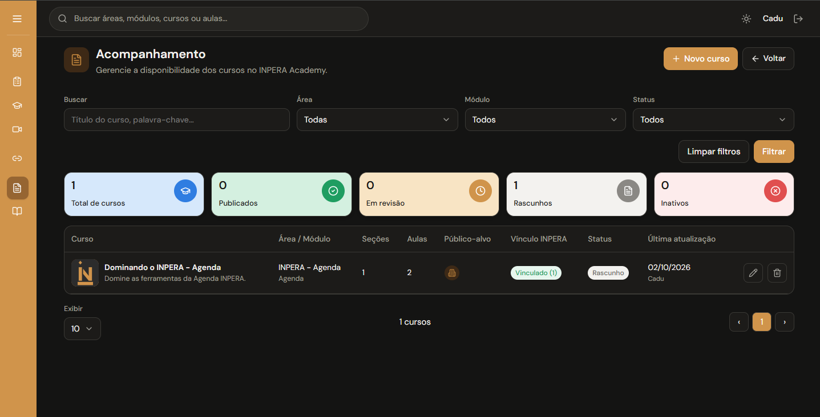The width and height of the screenshot is (820, 417).
Task: Open the Status filter dropdown
Action: [713, 120]
